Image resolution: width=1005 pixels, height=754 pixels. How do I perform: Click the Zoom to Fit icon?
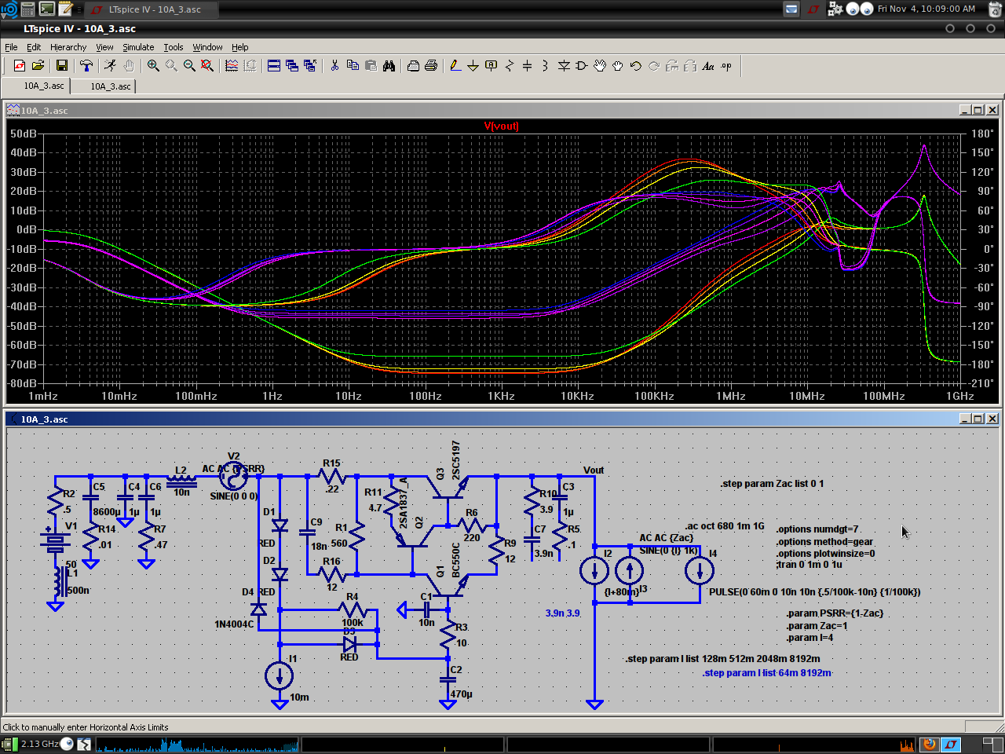click(207, 66)
